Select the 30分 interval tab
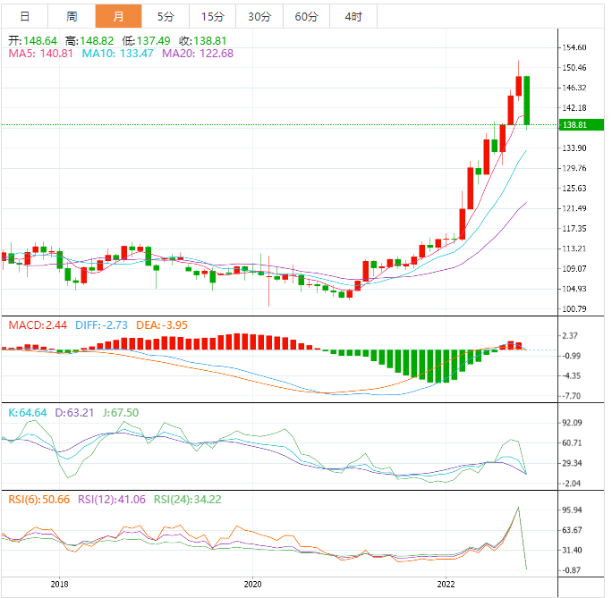612x598 pixels. point(259,16)
